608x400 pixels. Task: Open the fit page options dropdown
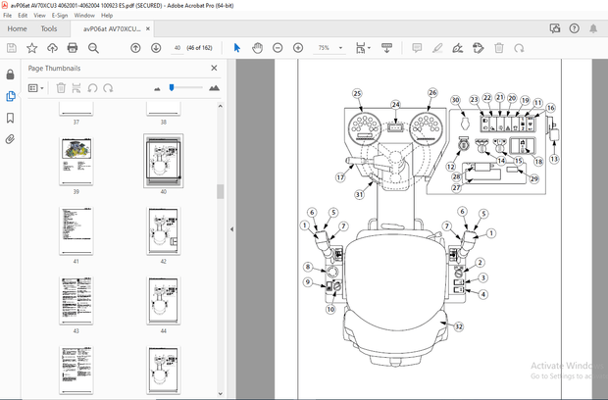(x=363, y=48)
